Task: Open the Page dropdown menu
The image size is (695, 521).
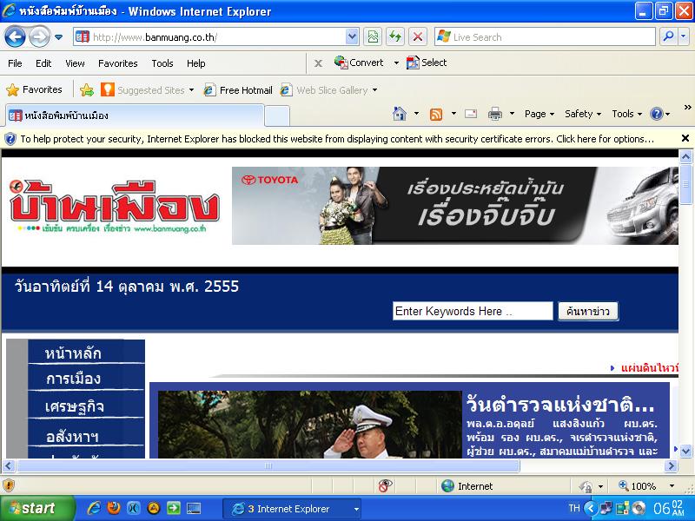Action: (539, 114)
